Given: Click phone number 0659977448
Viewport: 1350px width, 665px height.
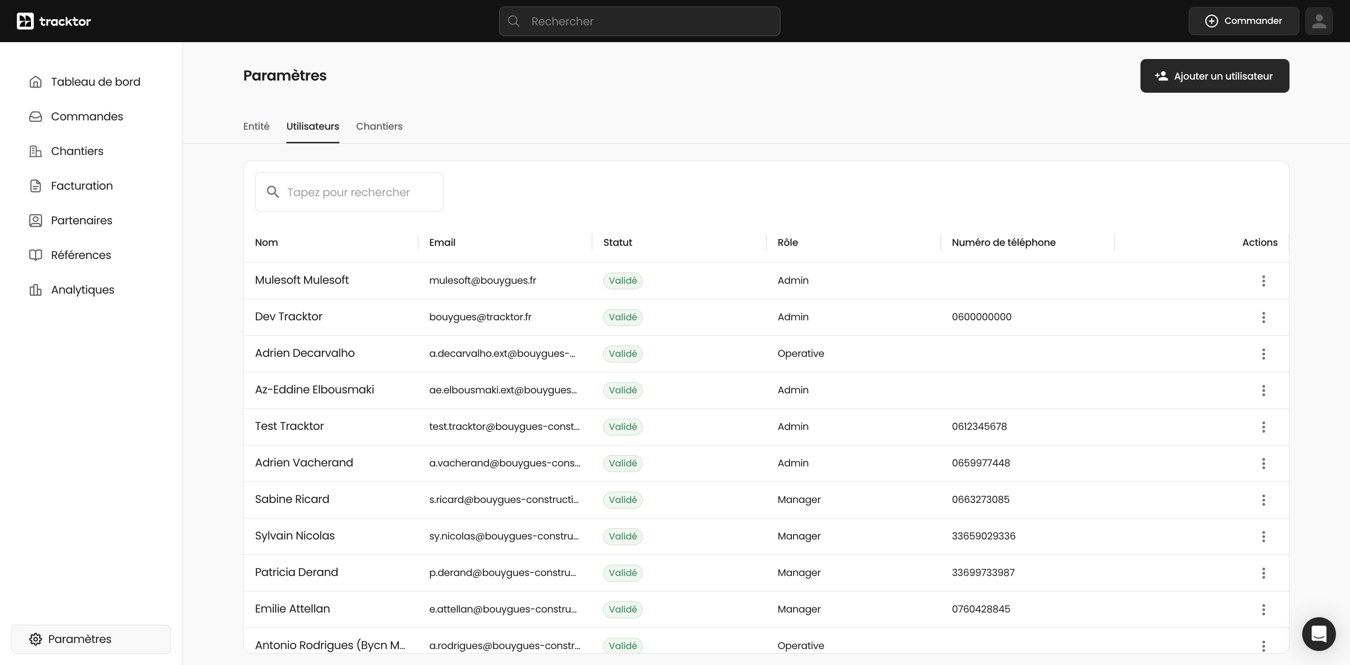Looking at the screenshot, I should (x=981, y=464).
